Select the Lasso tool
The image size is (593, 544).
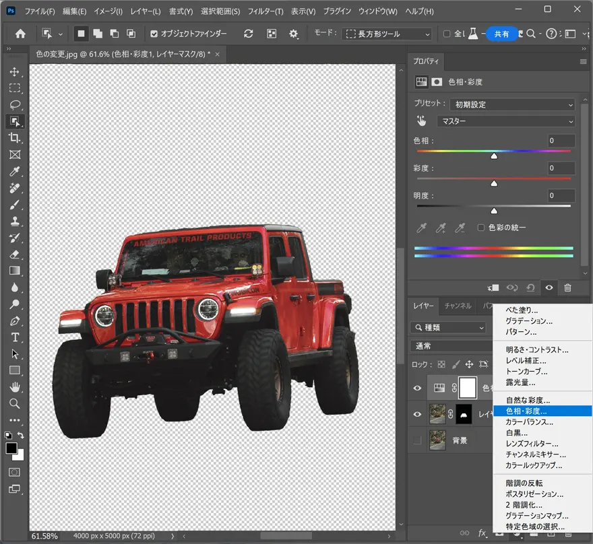coord(15,104)
